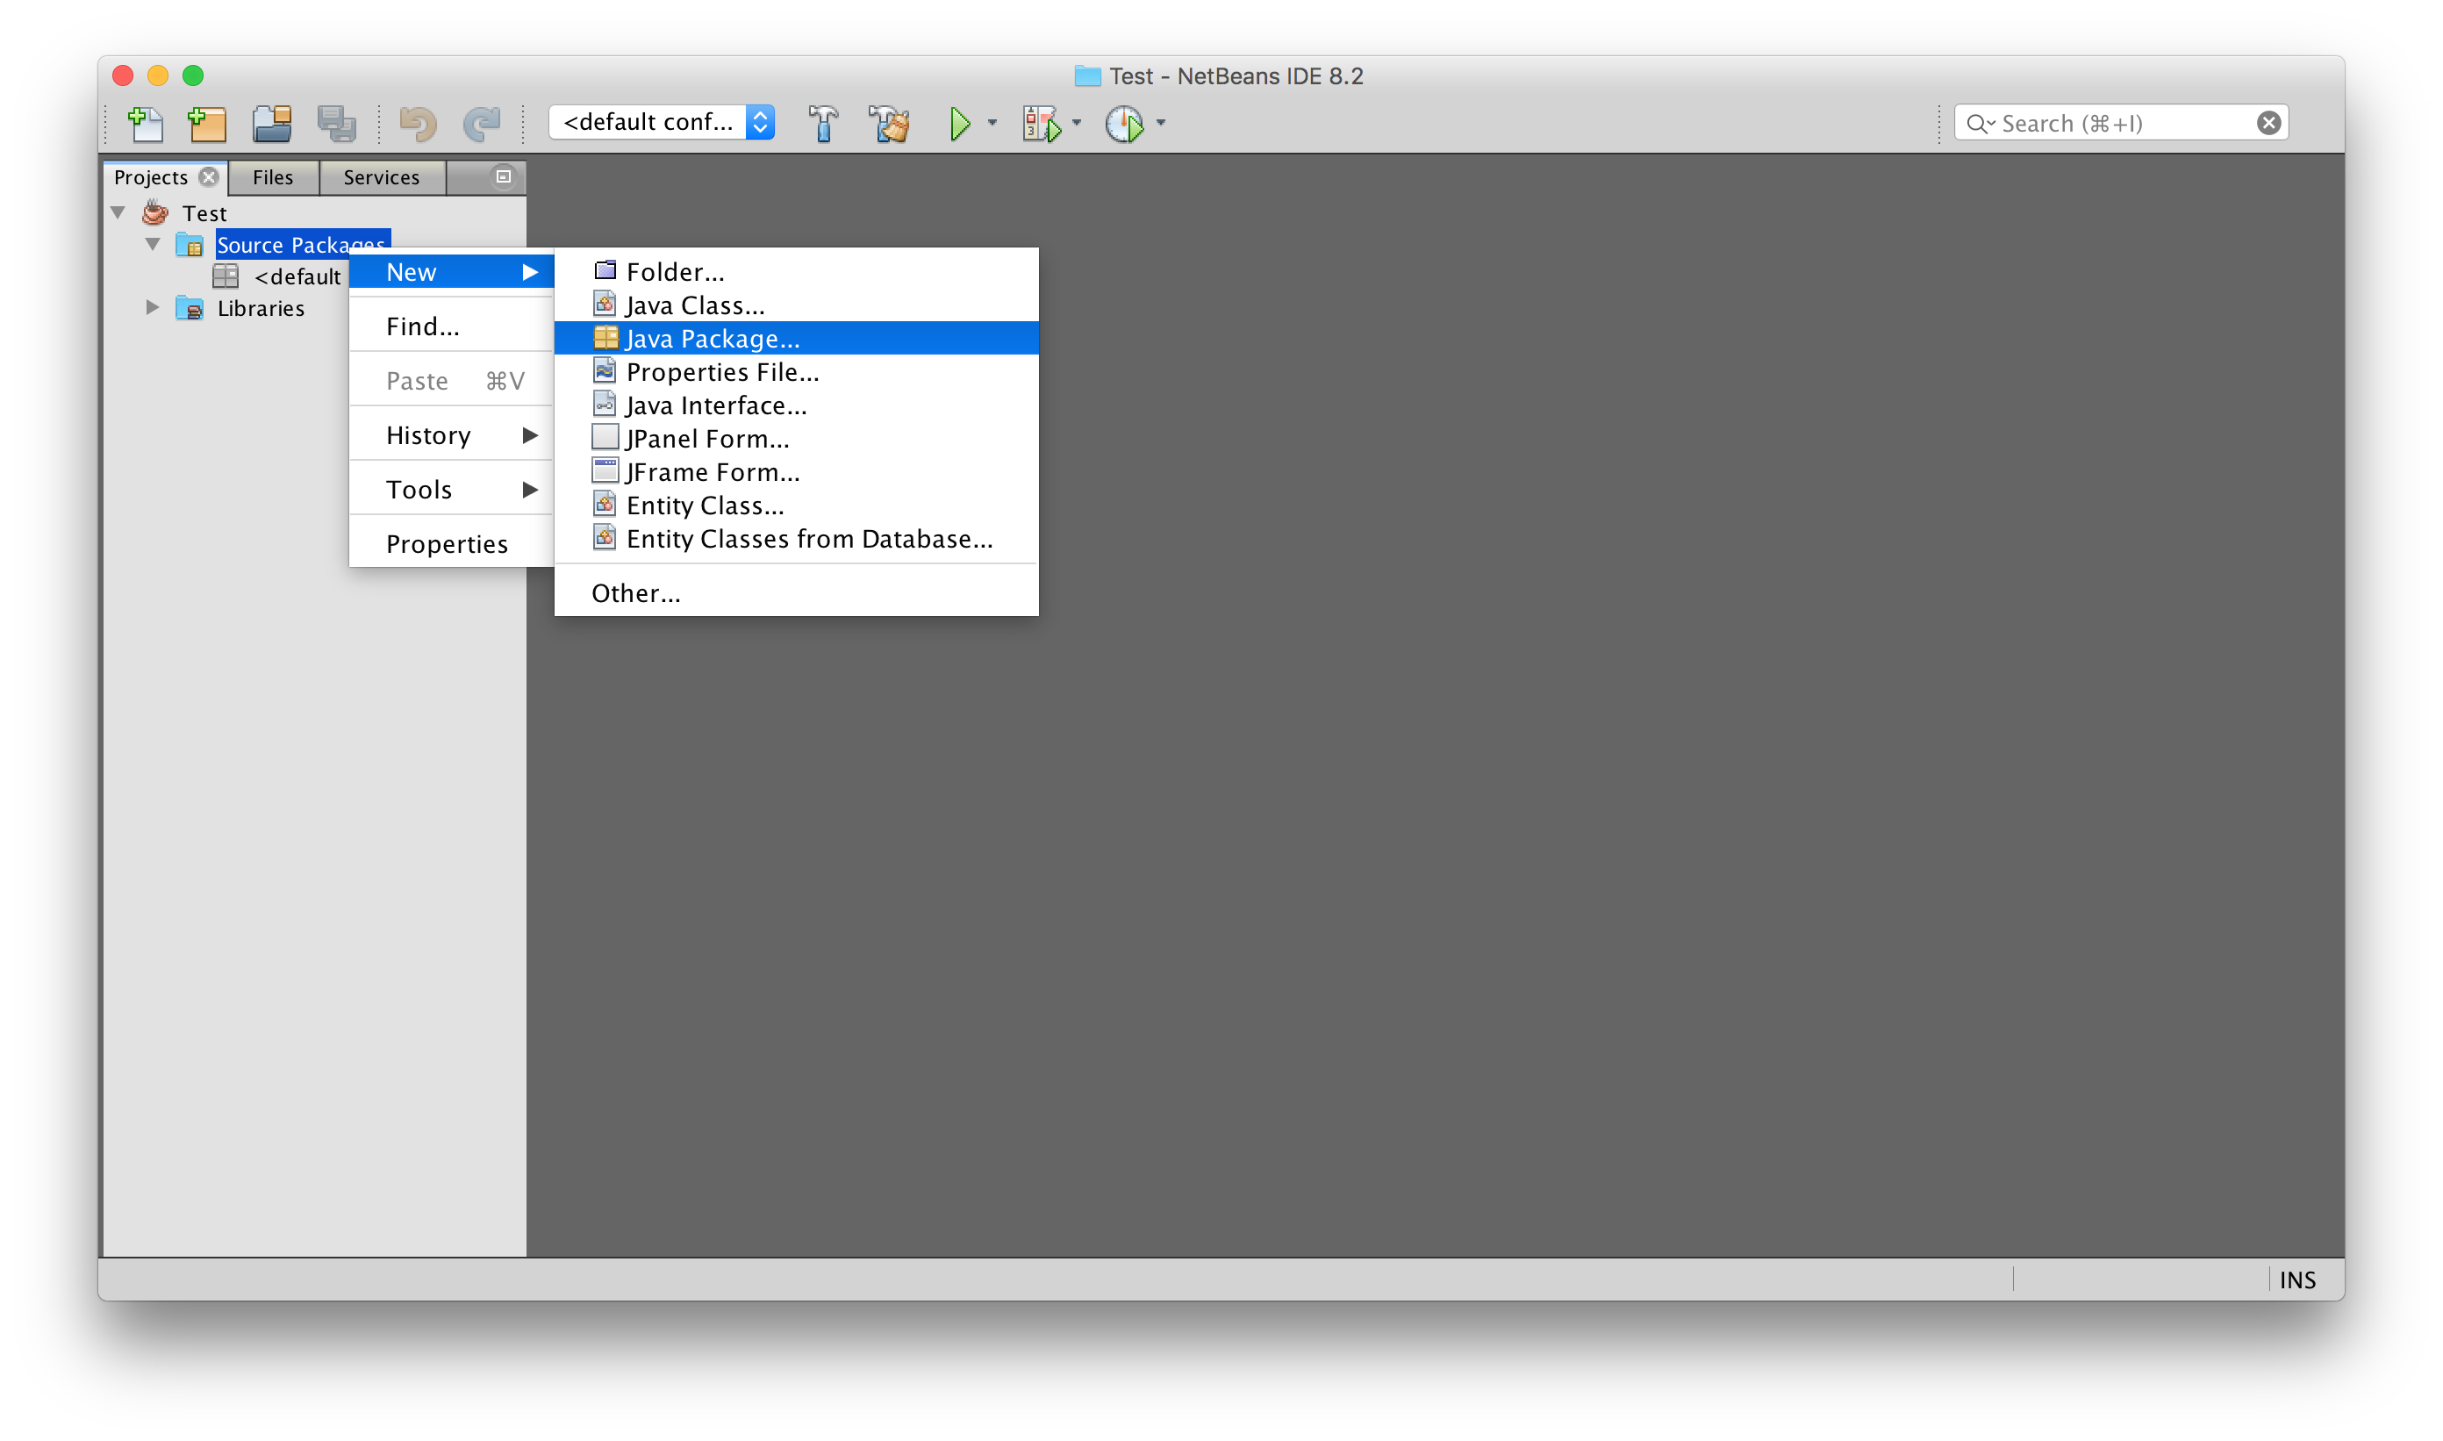Viewport: 2443px width, 1441px height.
Task: Click the JPanel Form icon
Action: [605, 438]
